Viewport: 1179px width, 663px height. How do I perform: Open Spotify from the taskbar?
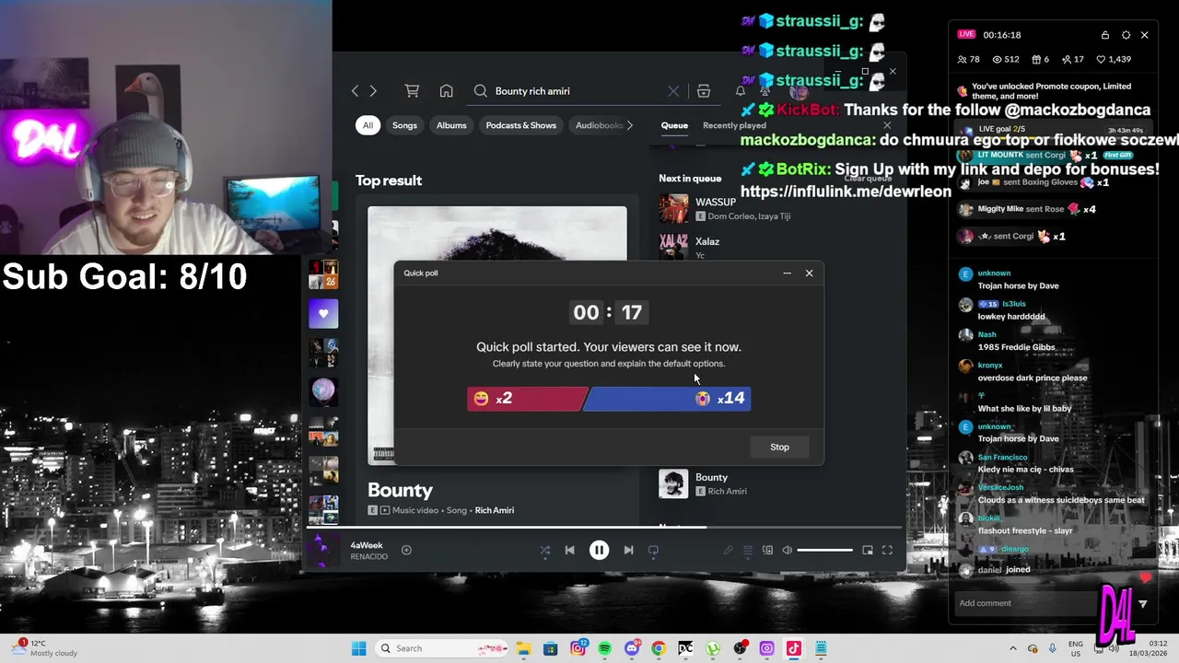coord(604,648)
